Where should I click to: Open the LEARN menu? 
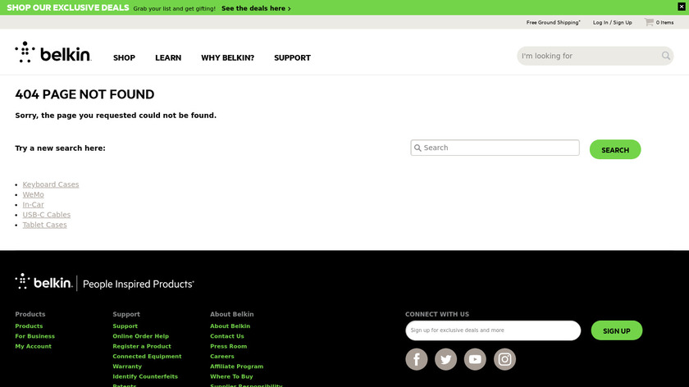[x=168, y=58]
